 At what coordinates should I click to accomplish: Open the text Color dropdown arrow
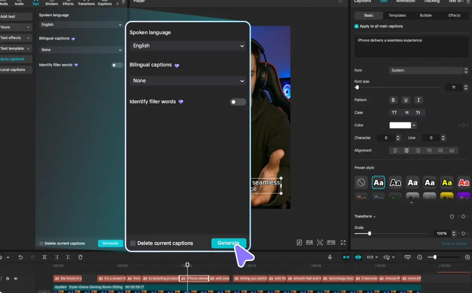tap(414, 125)
